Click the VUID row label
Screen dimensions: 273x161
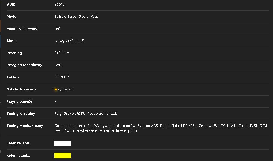pos(11,5)
